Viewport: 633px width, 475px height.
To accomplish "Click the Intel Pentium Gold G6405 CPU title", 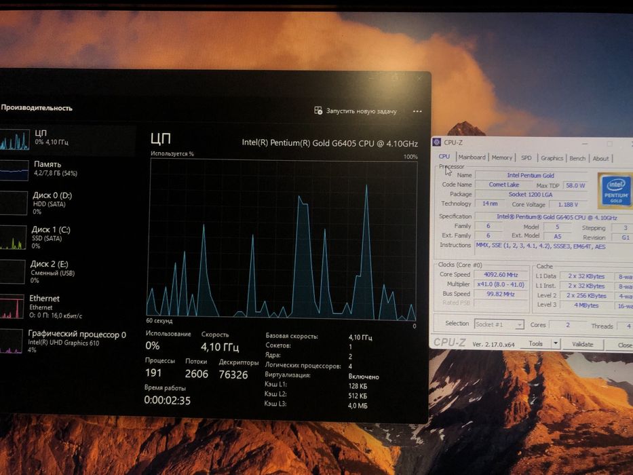I will click(x=330, y=143).
